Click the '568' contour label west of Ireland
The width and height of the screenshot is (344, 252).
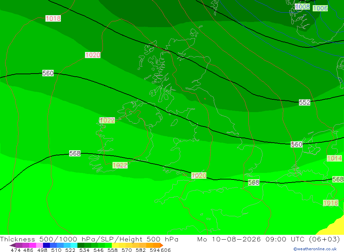(x=75, y=154)
